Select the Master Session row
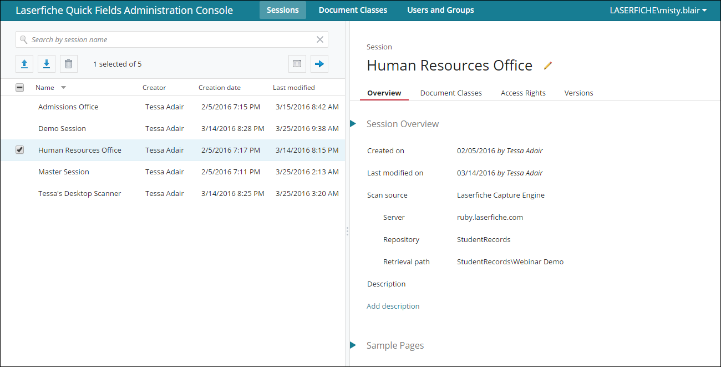This screenshot has height=367, width=721. tap(64, 172)
